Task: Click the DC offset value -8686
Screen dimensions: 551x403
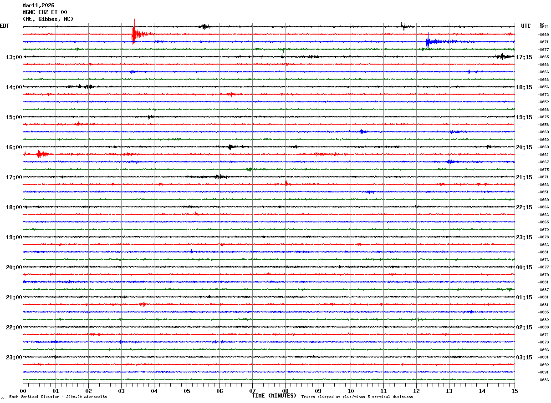Action: coord(544,380)
